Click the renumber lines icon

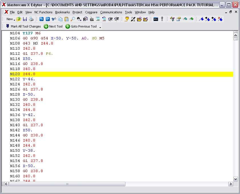(98, 19)
